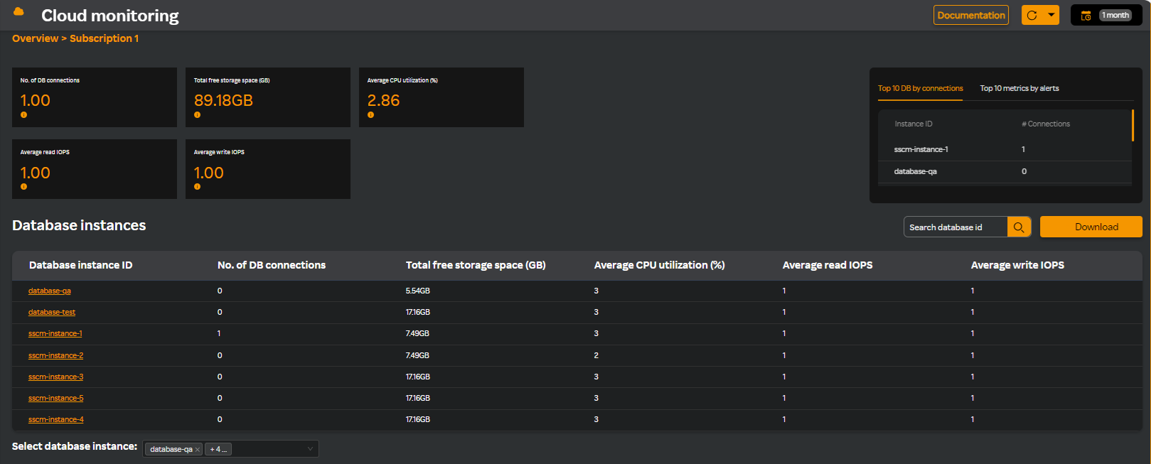Expand the Select database instance dropdown chevron

pyautogui.click(x=310, y=449)
